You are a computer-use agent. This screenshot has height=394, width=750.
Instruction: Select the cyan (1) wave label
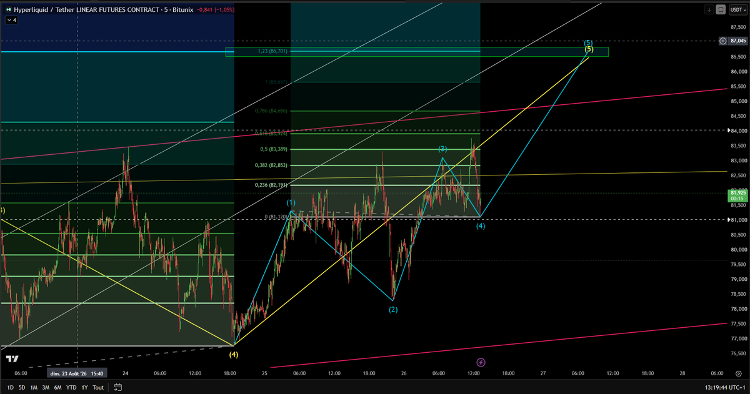pos(291,203)
